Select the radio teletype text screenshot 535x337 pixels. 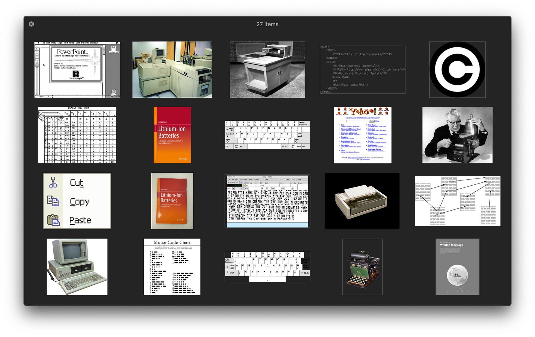pos(267,201)
